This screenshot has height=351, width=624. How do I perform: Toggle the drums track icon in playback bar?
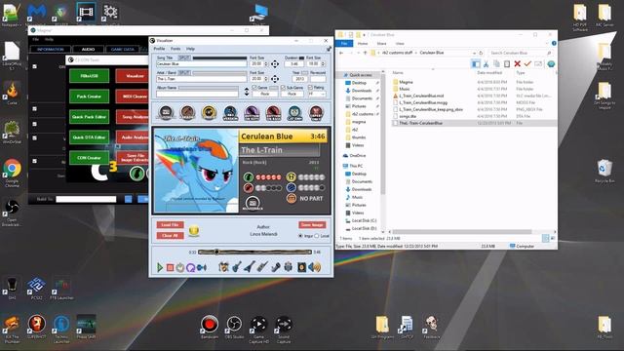[223, 267]
